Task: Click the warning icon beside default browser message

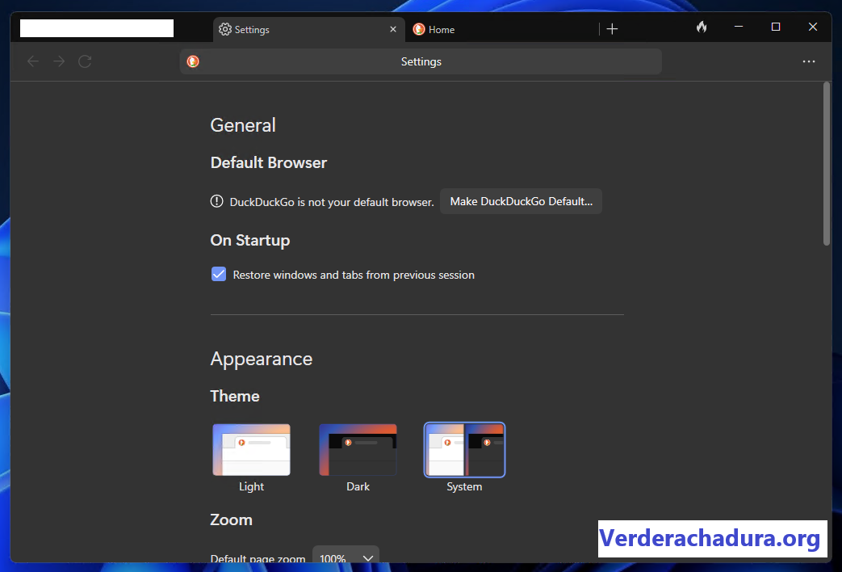Action: [x=216, y=202]
